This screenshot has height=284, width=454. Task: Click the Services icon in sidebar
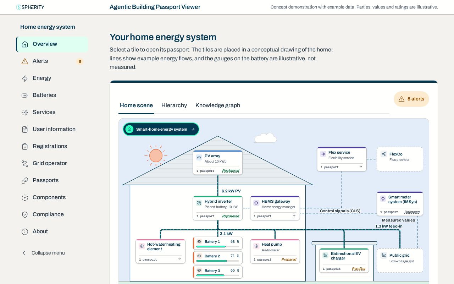coord(25,113)
